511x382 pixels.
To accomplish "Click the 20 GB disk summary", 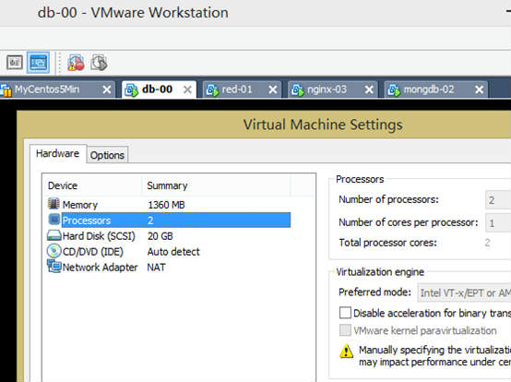I will coord(160,236).
